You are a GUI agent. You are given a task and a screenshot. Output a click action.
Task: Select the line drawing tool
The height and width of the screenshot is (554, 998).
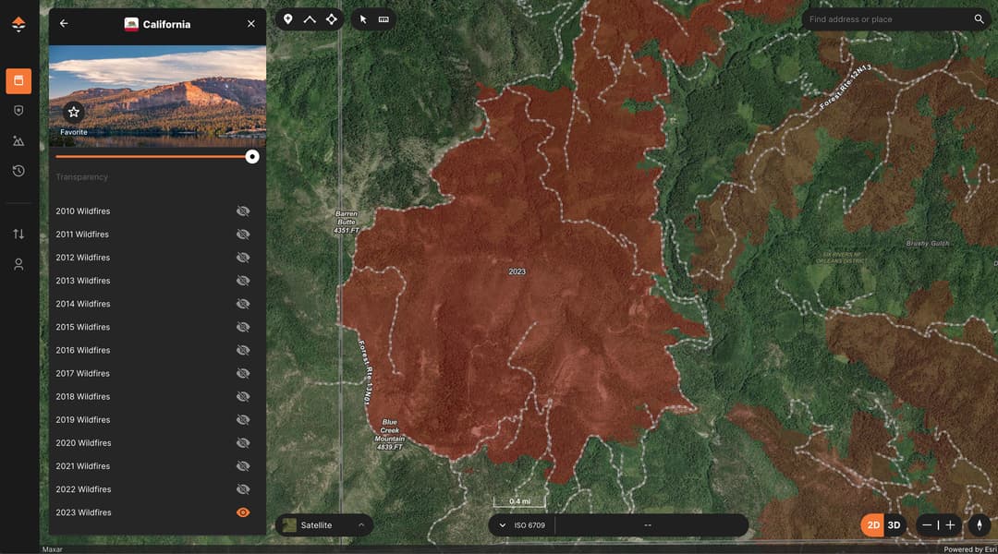[x=310, y=19]
